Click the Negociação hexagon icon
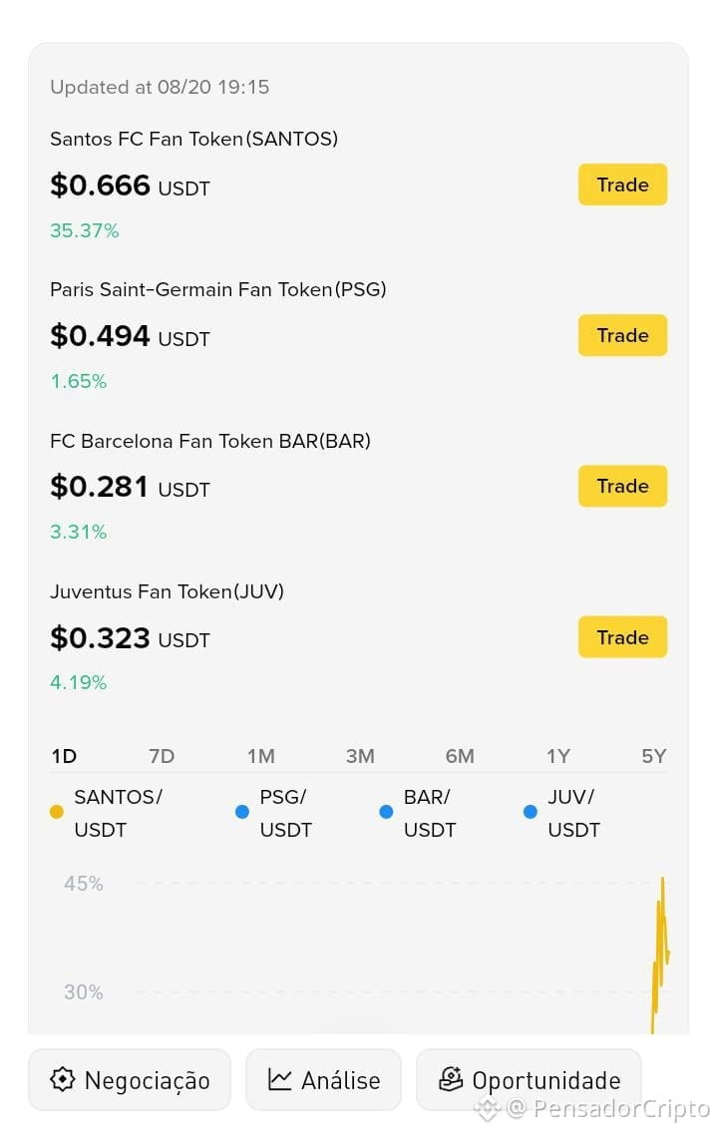The image size is (718, 1133). (62, 1079)
